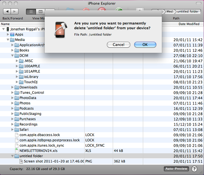Click the 100APPLE folder icon

point(21,66)
